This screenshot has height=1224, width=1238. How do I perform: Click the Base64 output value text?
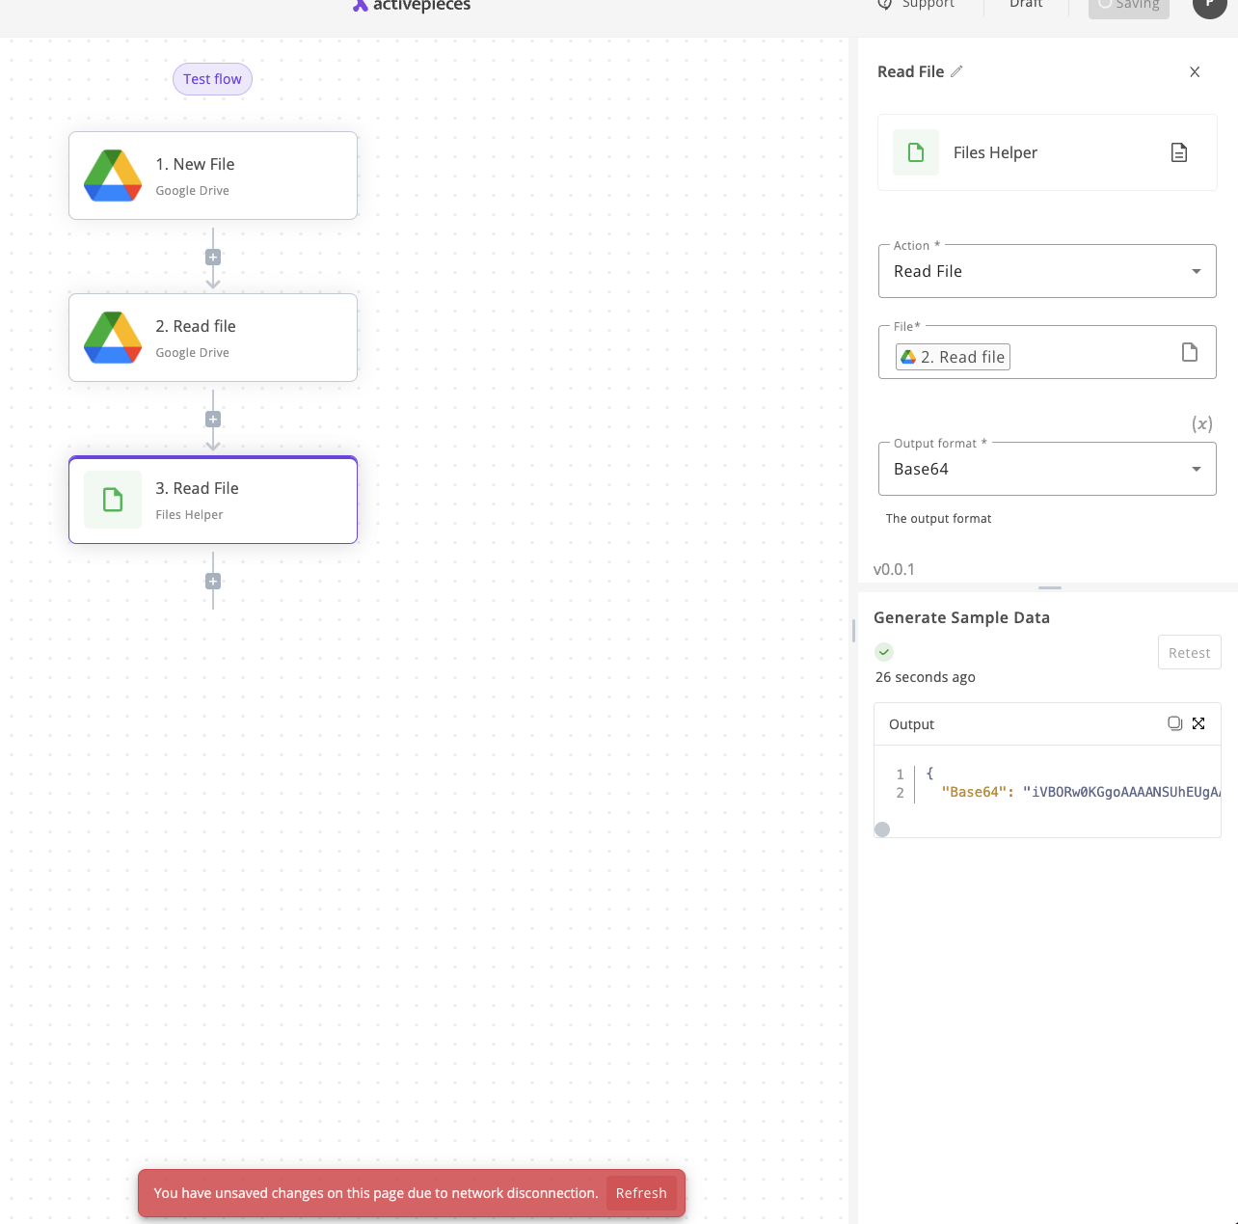click(x=1122, y=792)
